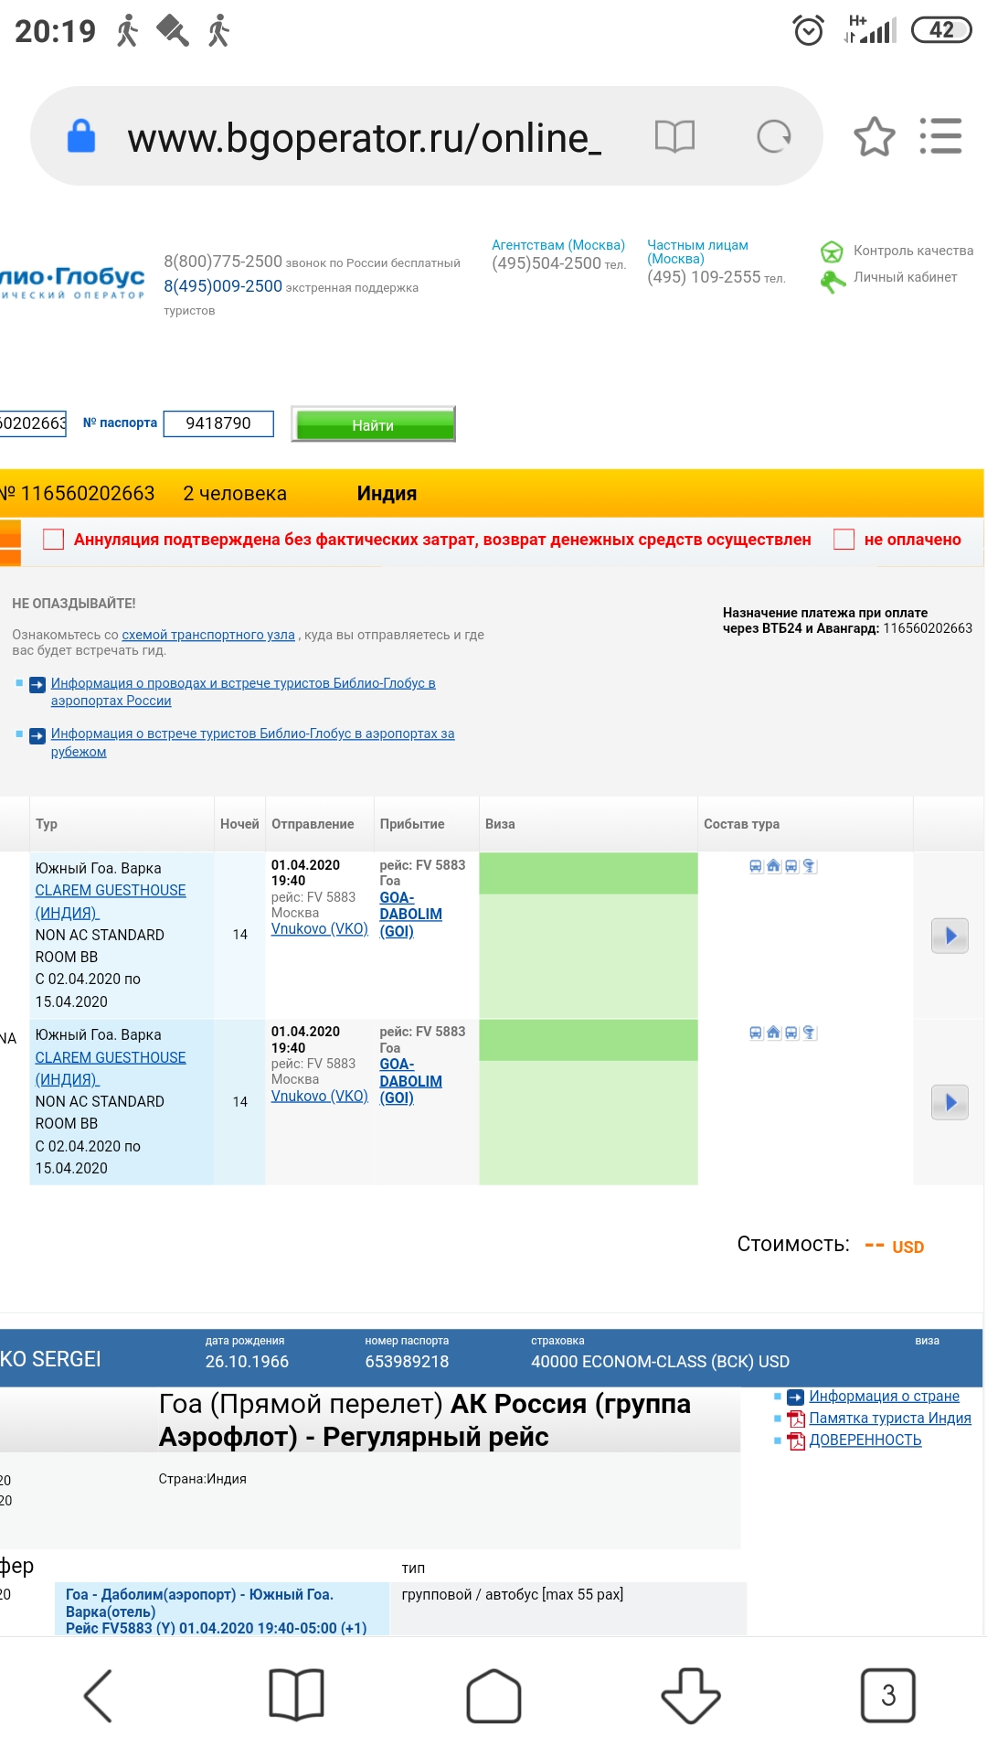Toggle checkbox next to Аннуляция подтверждена status
This screenshot has height=1756, width=987.
54,540
